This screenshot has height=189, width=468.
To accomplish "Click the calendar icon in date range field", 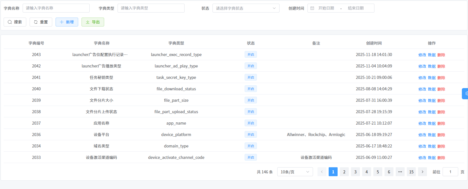I will point(312,8).
